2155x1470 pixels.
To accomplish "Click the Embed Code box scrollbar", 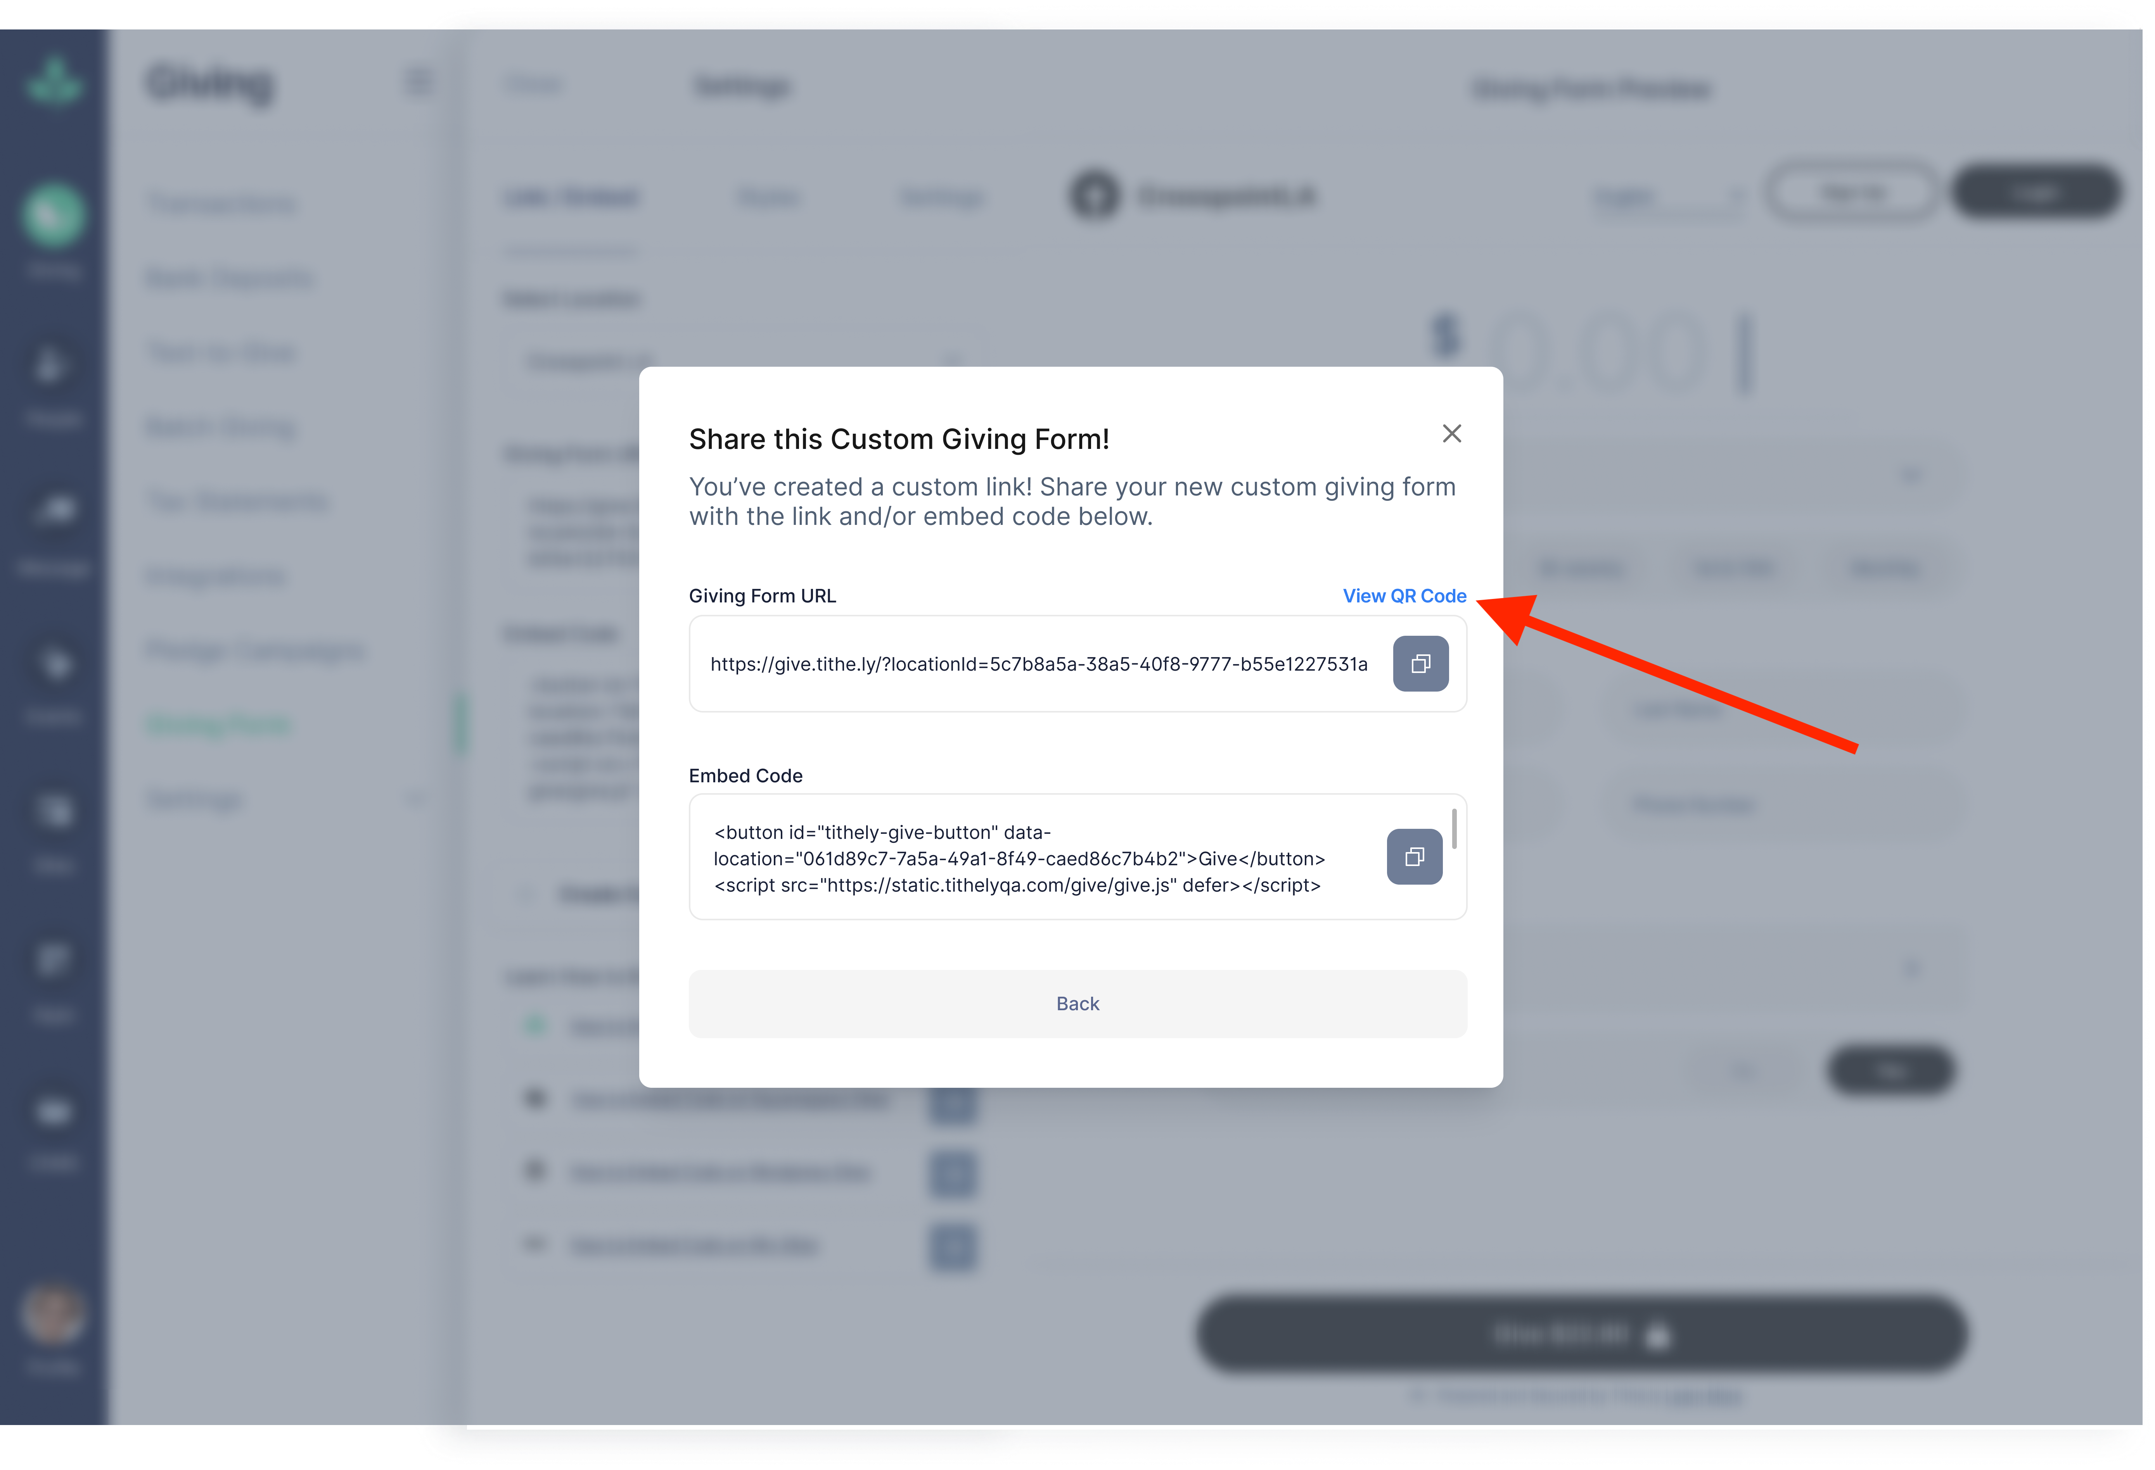I will [1454, 828].
